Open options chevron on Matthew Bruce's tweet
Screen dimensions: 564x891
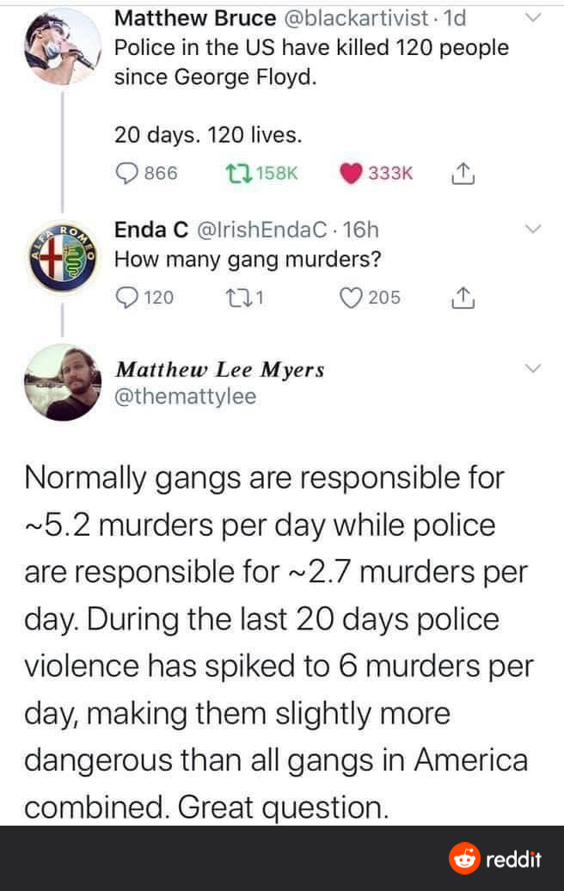tap(533, 17)
